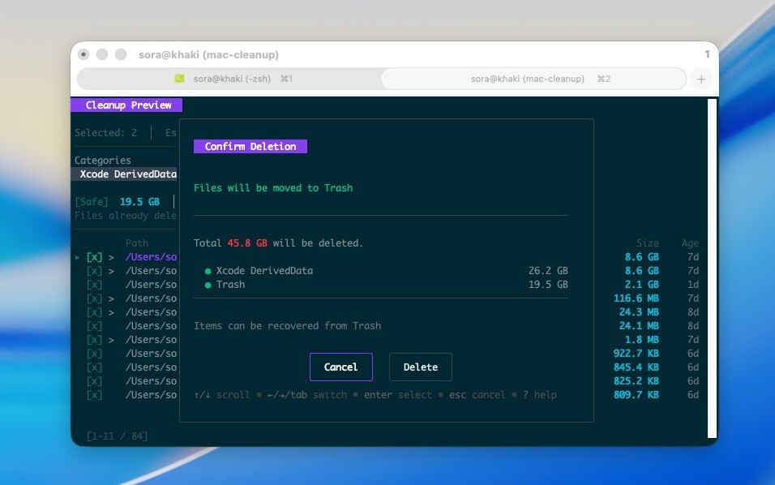Expand the chevron on the 1.8 MB row
Image resolution: width=775 pixels, height=485 pixels.
pyautogui.click(x=111, y=340)
